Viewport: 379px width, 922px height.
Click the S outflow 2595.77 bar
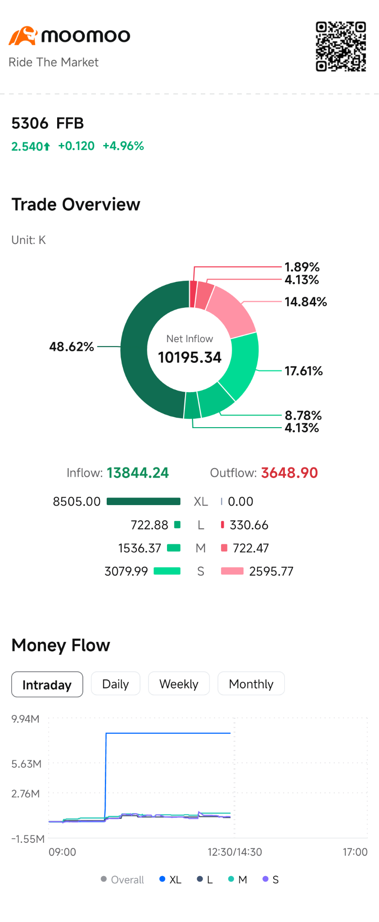point(232,571)
